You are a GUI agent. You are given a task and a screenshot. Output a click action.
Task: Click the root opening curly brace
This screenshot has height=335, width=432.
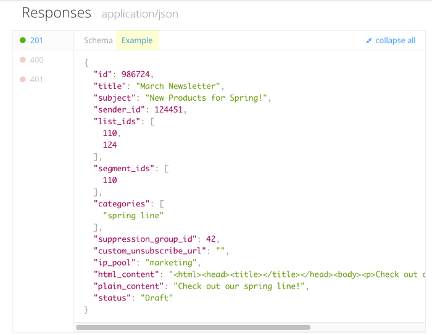coord(86,62)
